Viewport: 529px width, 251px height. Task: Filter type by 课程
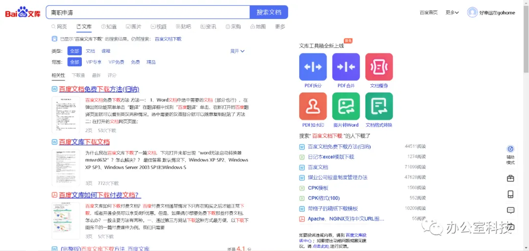point(106,51)
